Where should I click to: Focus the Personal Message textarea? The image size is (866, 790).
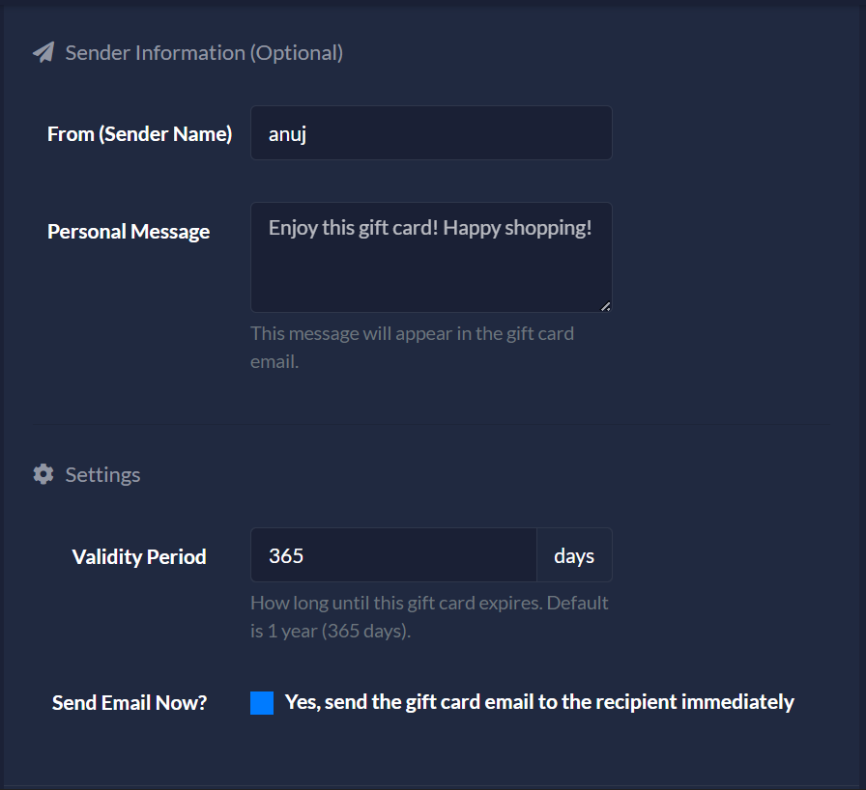(430, 256)
